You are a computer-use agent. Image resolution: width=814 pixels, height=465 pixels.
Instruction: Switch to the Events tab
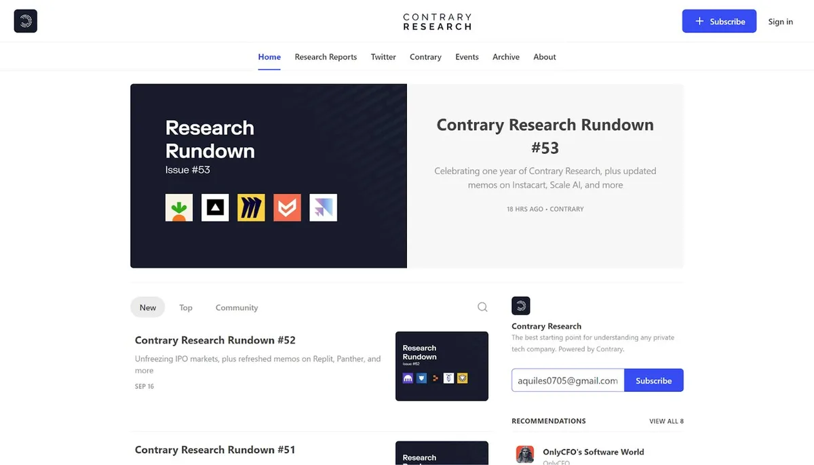point(467,57)
